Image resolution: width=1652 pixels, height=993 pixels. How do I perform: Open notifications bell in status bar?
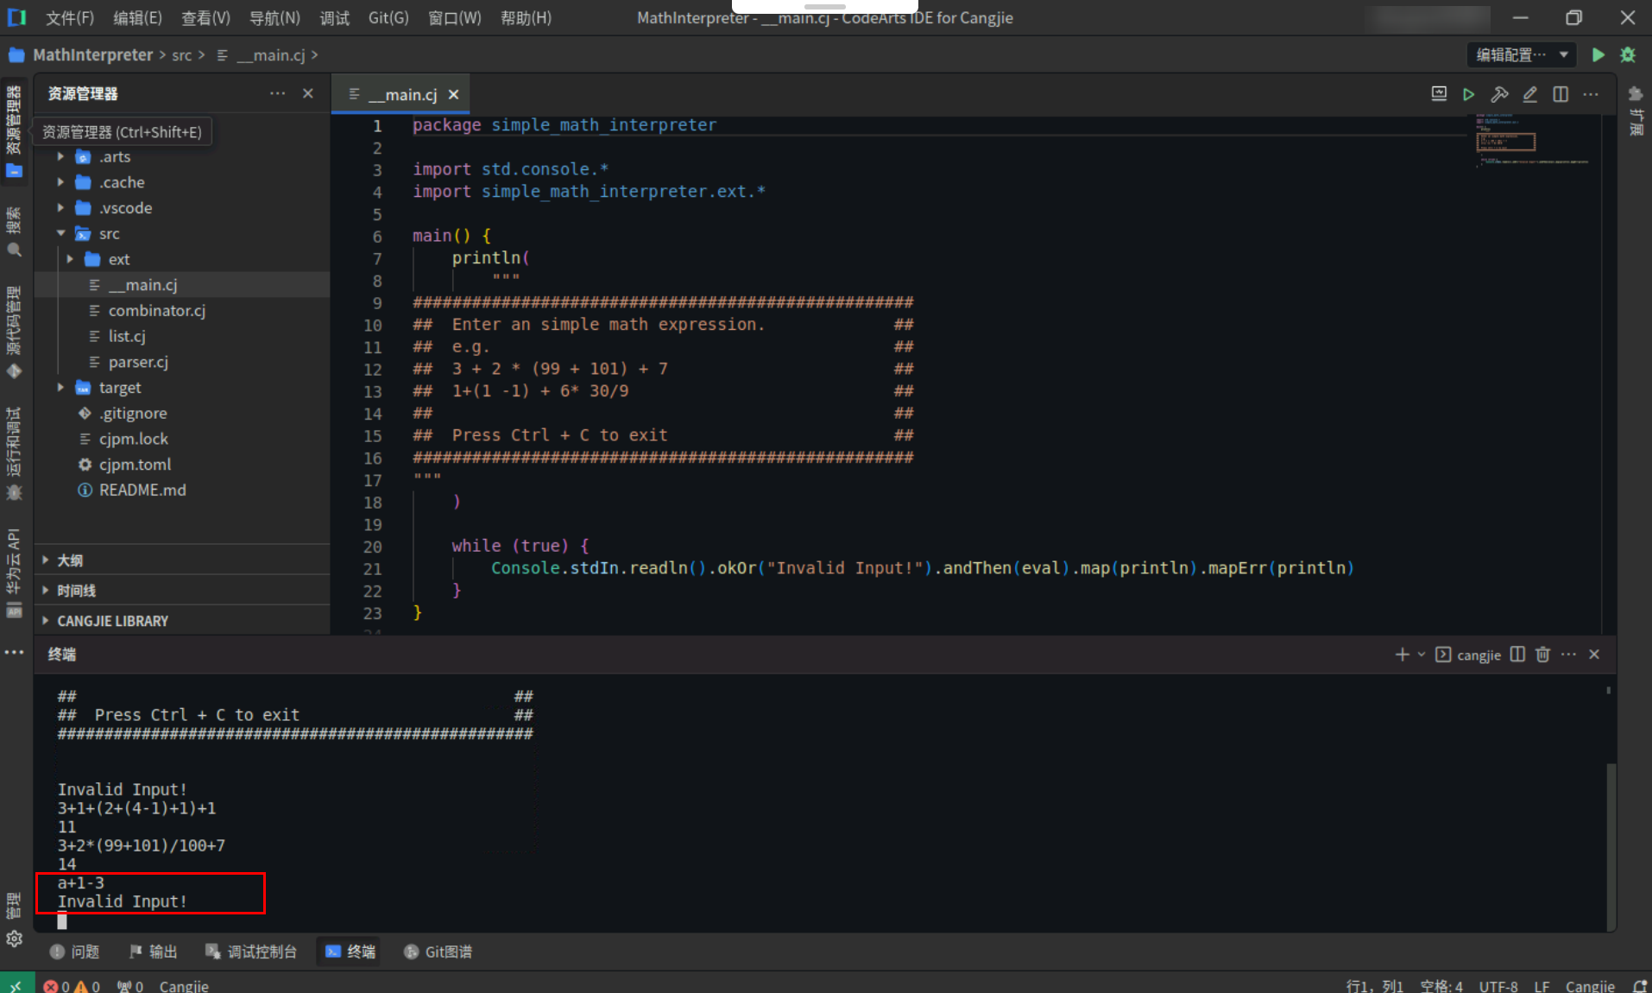(1640, 985)
